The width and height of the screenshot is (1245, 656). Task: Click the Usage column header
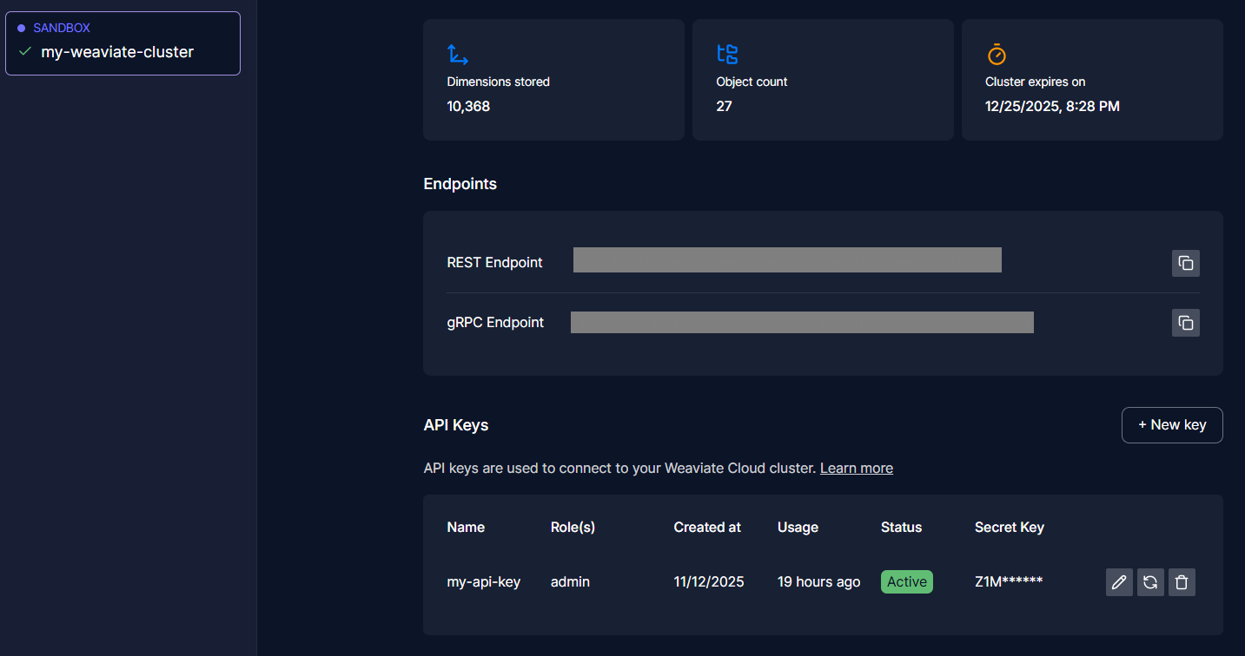click(798, 528)
